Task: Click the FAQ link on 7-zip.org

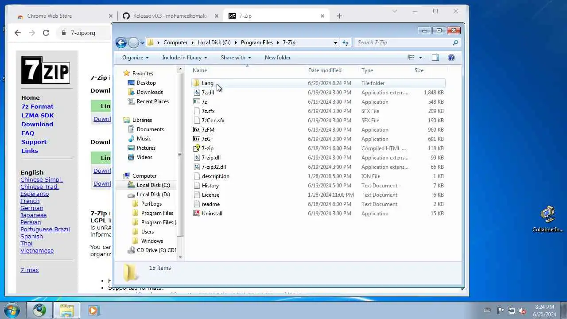Action: pos(27,133)
